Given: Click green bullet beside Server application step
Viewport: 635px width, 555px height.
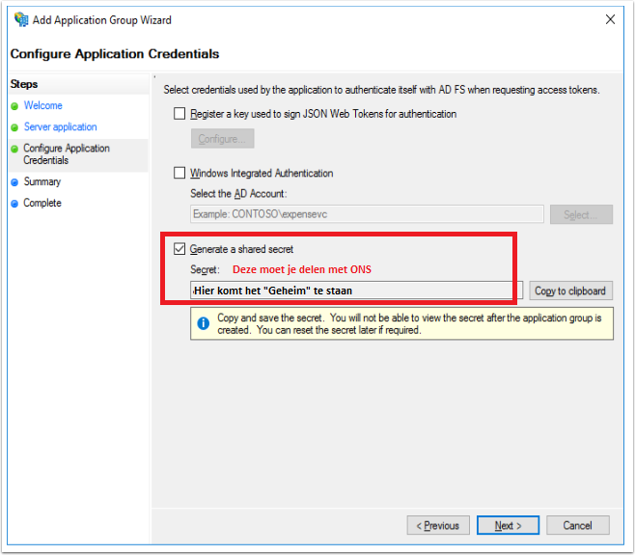Looking at the screenshot, I should [x=14, y=127].
